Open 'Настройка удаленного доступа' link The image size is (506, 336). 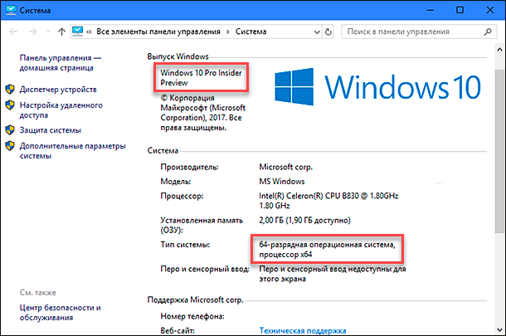(x=61, y=110)
